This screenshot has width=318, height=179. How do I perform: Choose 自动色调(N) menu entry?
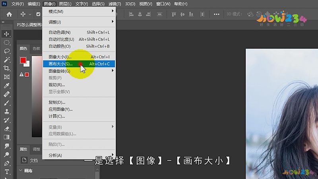79,32
